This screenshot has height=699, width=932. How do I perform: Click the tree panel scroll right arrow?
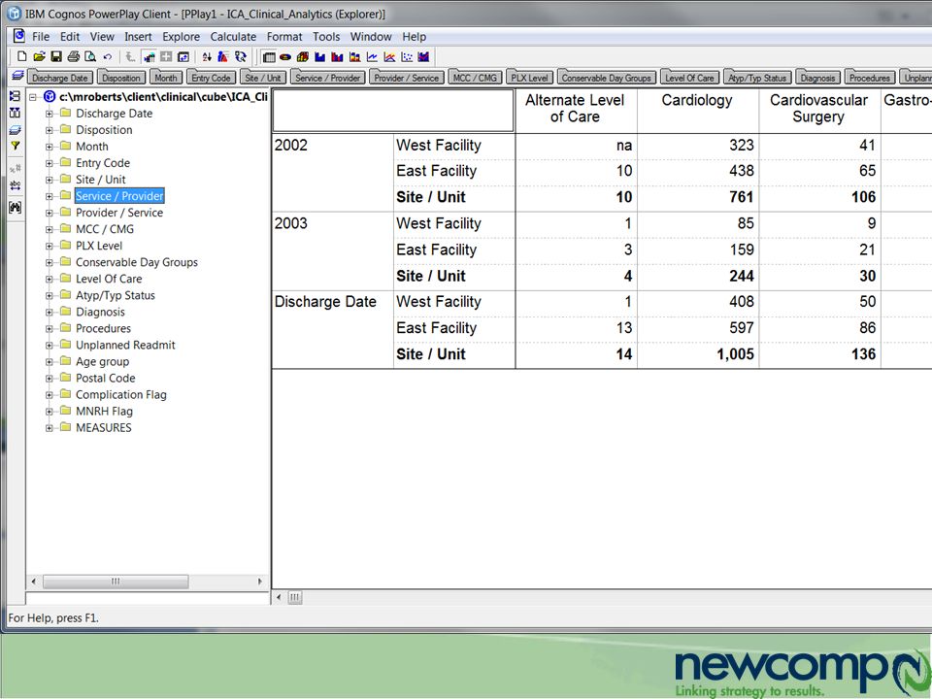point(260,582)
